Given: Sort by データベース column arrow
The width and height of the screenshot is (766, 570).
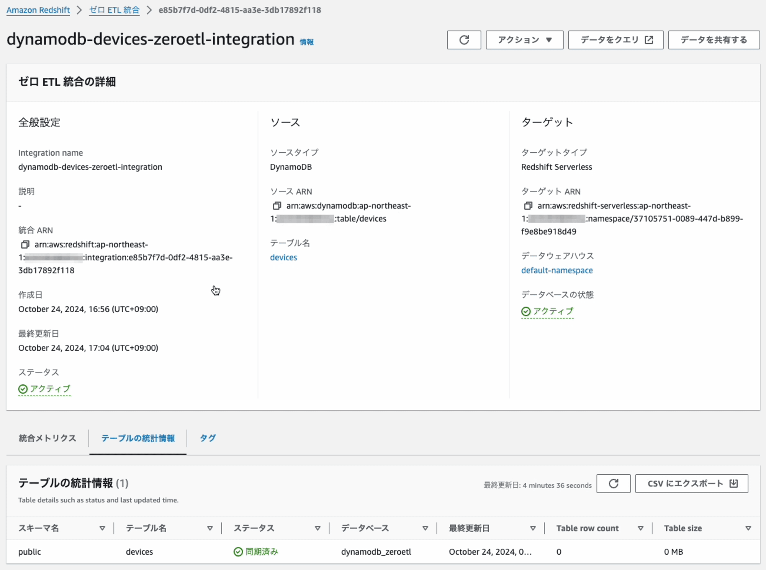Looking at the screenshot, I should pos(425,528).
